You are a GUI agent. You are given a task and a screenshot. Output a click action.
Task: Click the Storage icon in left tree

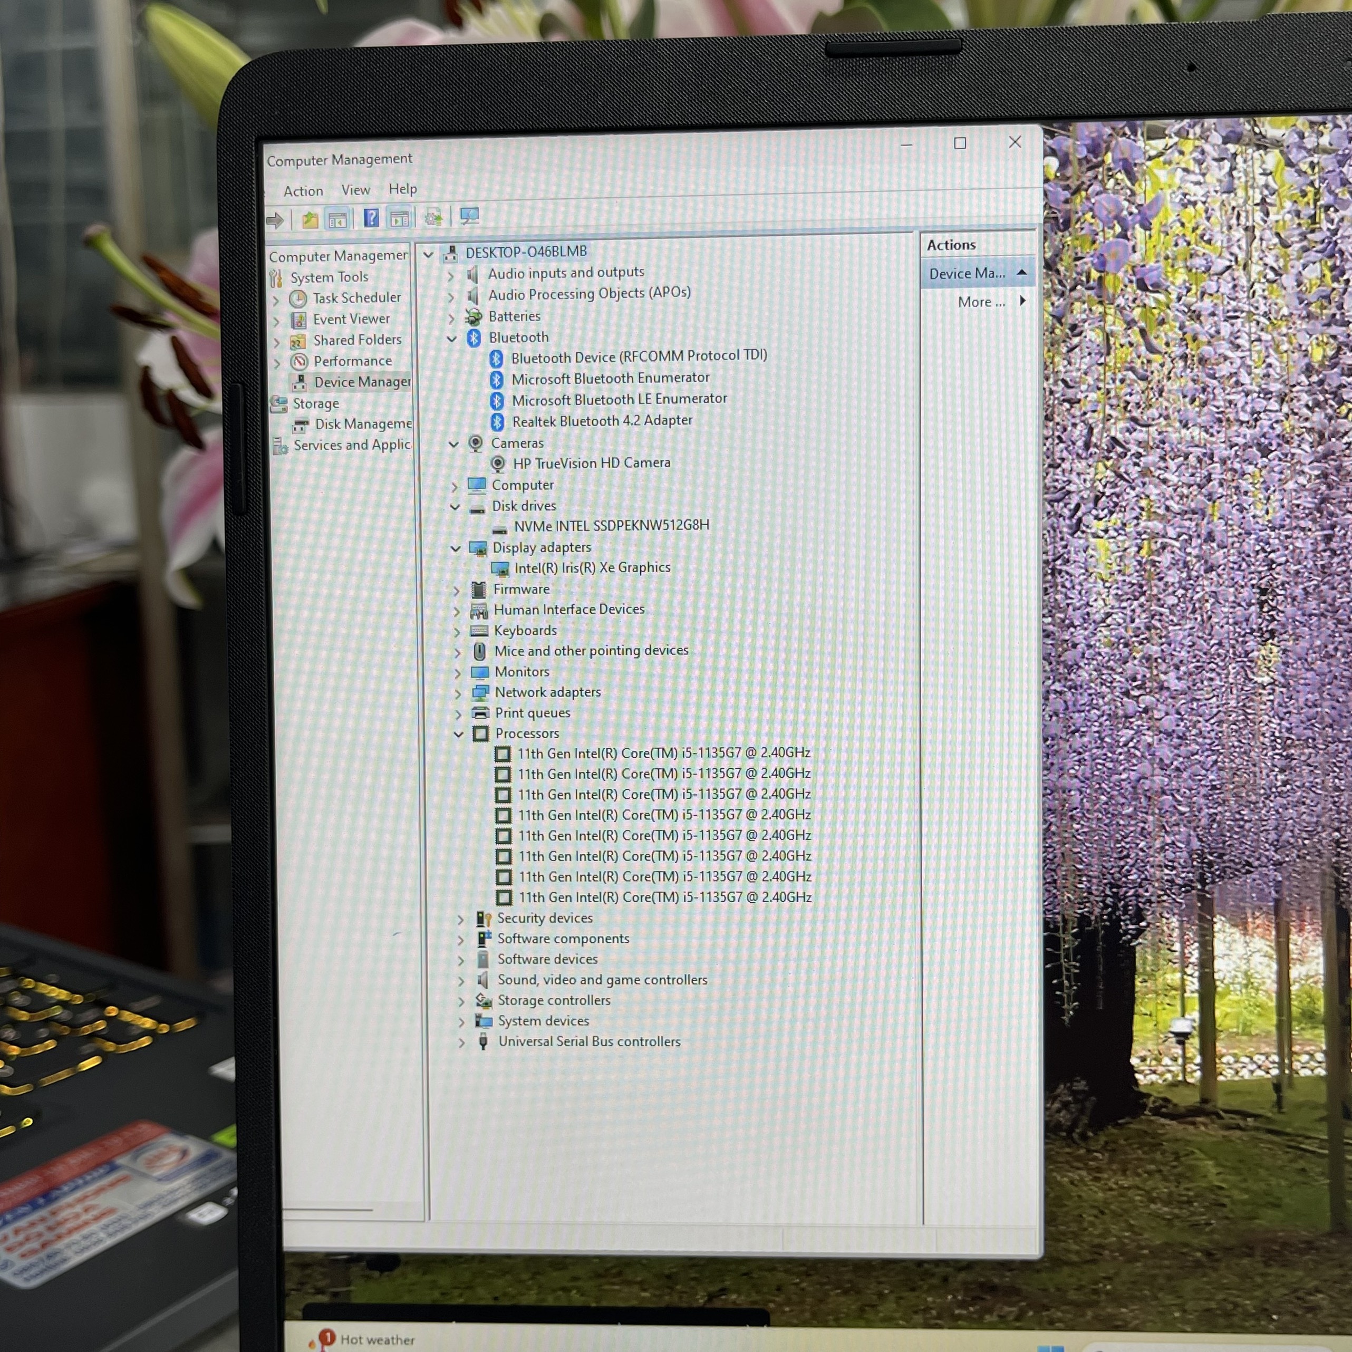pyautogui.click(x=278, y=404)
